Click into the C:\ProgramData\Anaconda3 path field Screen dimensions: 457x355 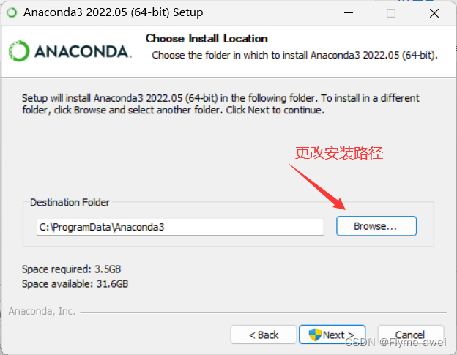point(180,227)
